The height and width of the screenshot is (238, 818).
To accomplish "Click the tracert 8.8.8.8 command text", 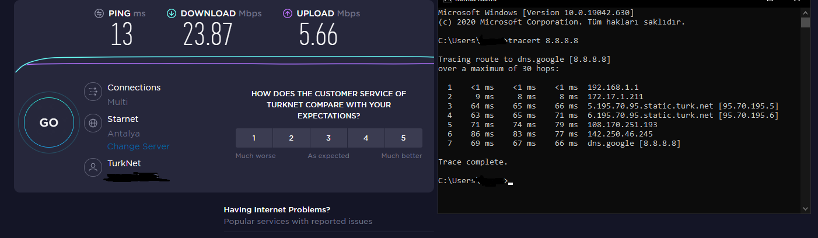I will point(543,40).
